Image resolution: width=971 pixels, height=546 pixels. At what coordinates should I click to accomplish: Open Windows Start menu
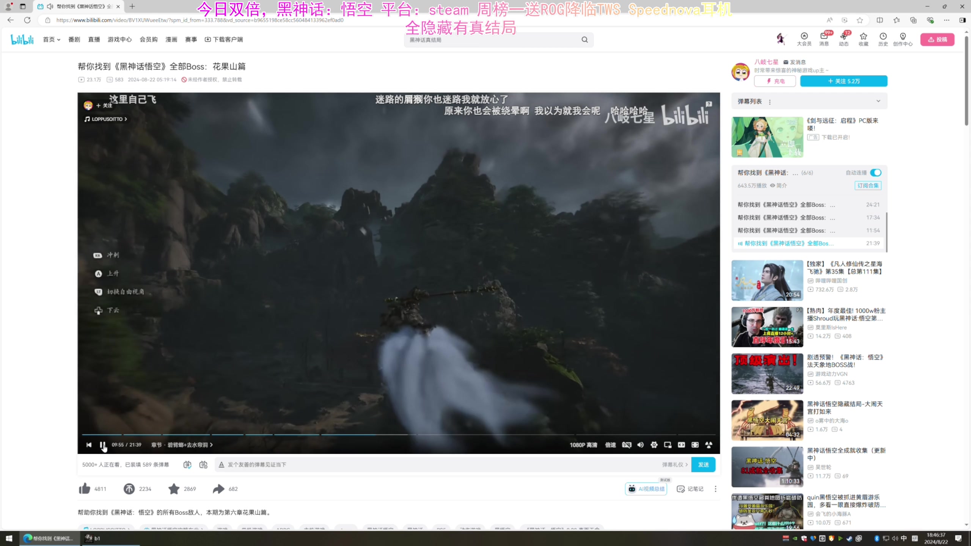coord(9,538)
